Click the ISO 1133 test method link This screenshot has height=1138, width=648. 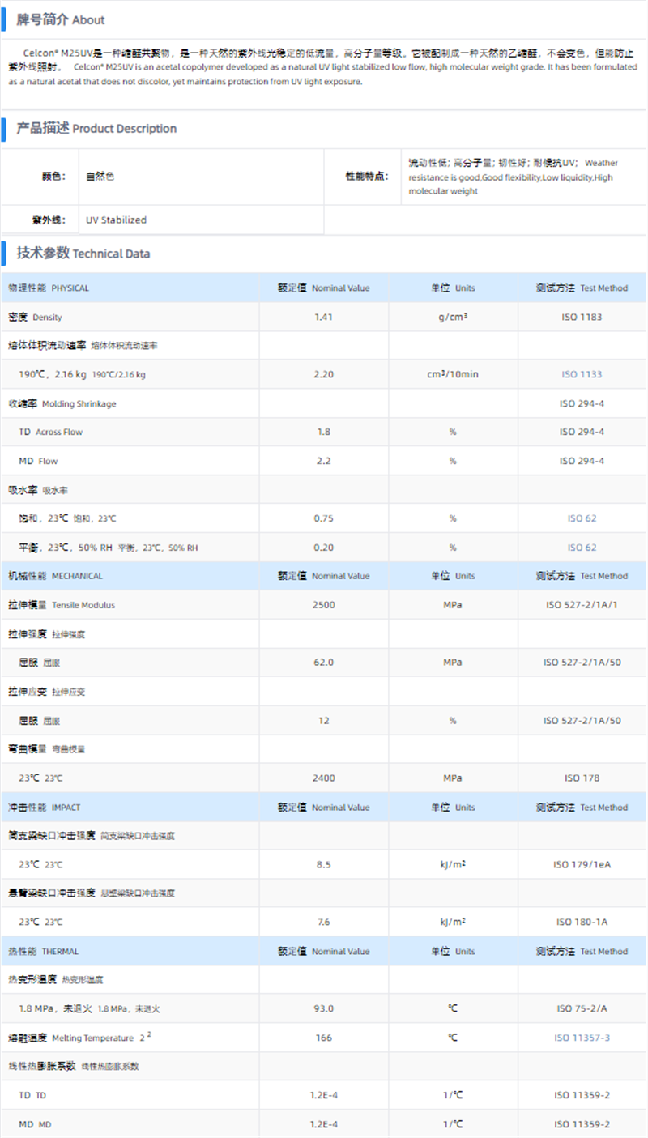coord(582,374)
